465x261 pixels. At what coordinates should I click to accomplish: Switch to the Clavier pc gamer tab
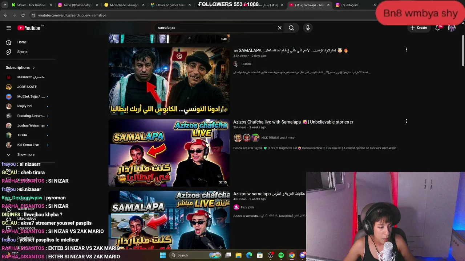170,5
